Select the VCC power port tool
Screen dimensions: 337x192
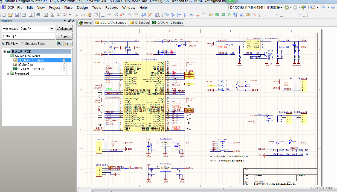click(x=204, y=14)
